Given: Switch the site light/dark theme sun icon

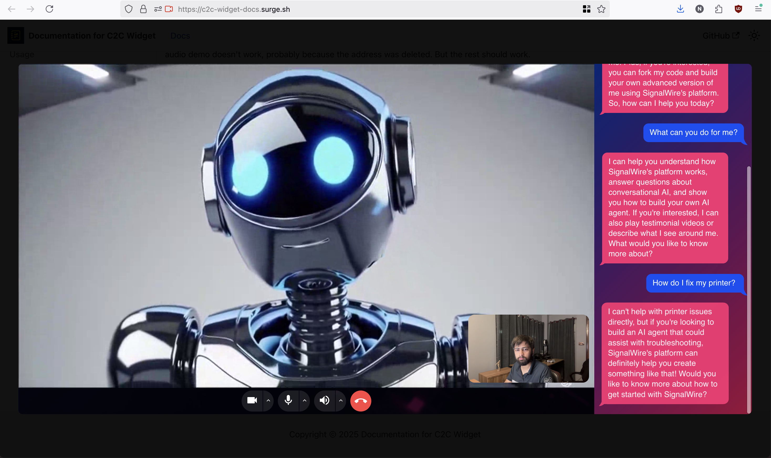Looking at the screenshot, I should pos(754,36).
